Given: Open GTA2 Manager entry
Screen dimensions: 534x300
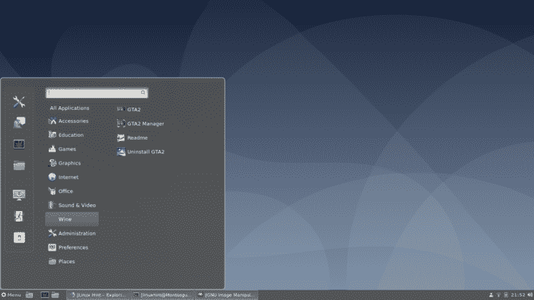Looking at the screenshot, I should pyautogui.click(x=140, y=124).
